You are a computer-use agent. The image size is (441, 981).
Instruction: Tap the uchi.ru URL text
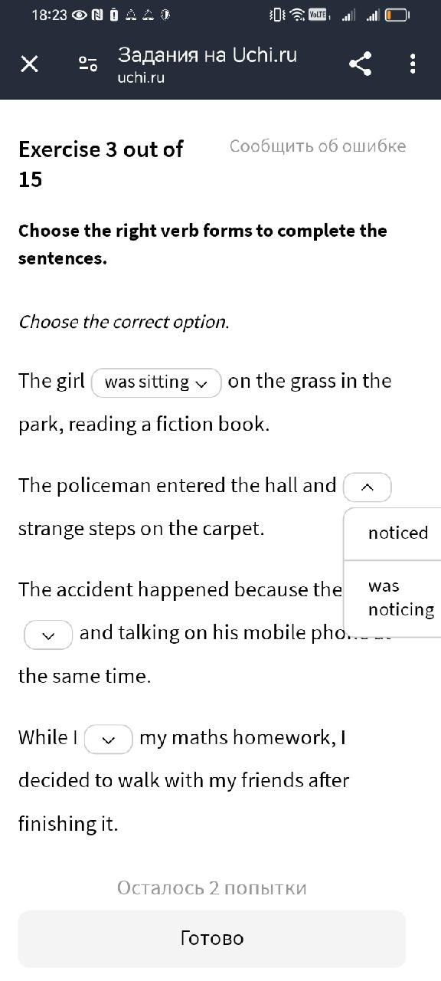[x=141, y=77]
